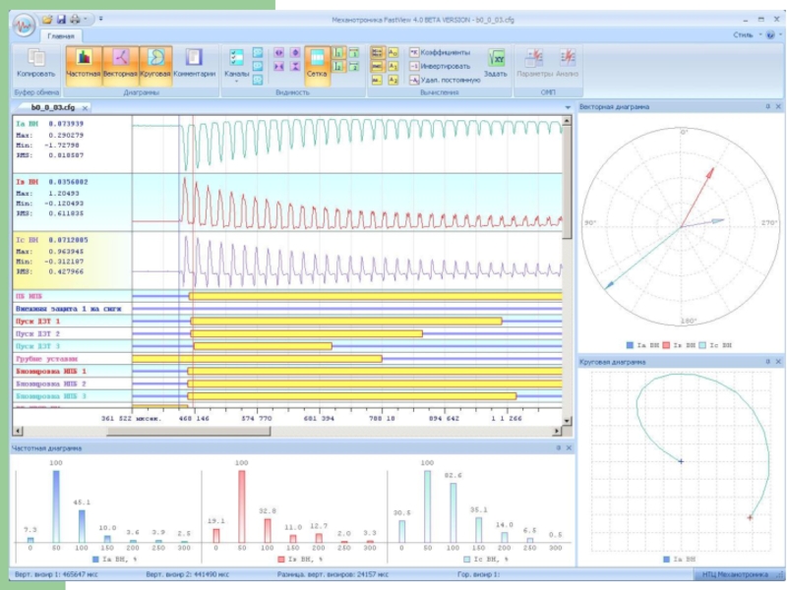This screenshot has width=787, height=590.
Task: Click the horizontal scrollbar under the oscillogram
Action: [x=295, y=430]
